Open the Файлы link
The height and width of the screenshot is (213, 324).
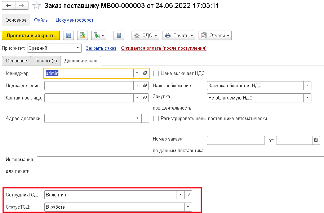(41, 20)
